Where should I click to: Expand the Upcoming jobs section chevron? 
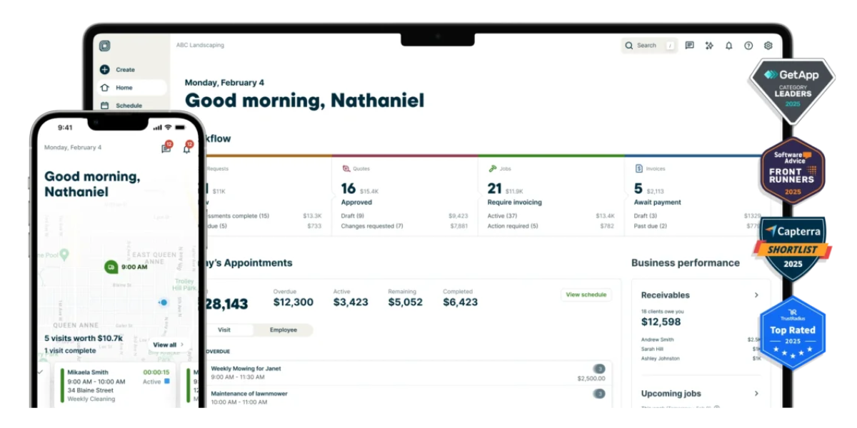[757, 393]
